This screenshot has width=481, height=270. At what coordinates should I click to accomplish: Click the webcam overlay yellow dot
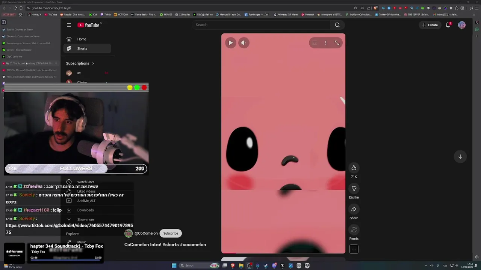[130, 87]
